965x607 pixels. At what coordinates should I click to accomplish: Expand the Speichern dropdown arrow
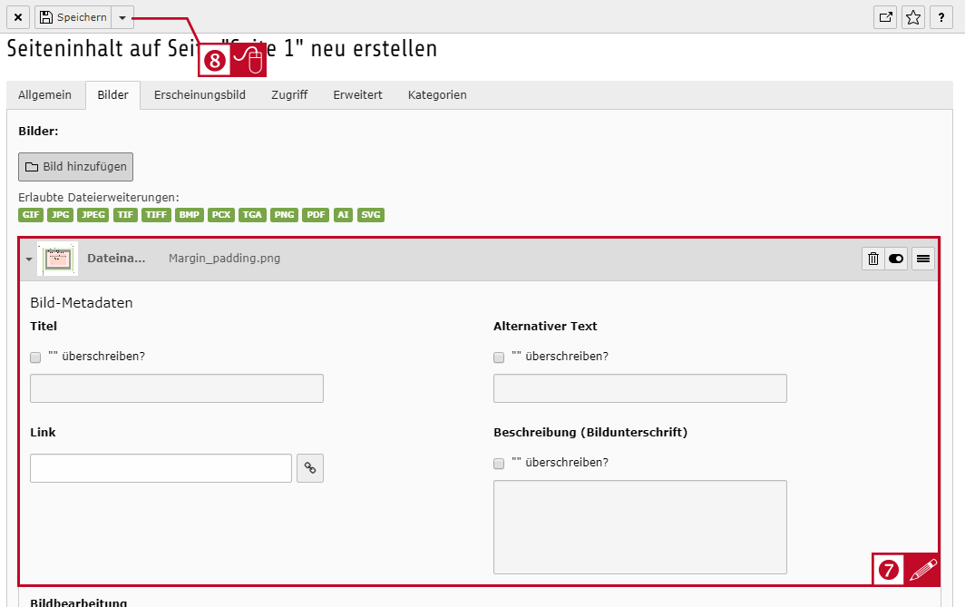click(x=122, y=17)
